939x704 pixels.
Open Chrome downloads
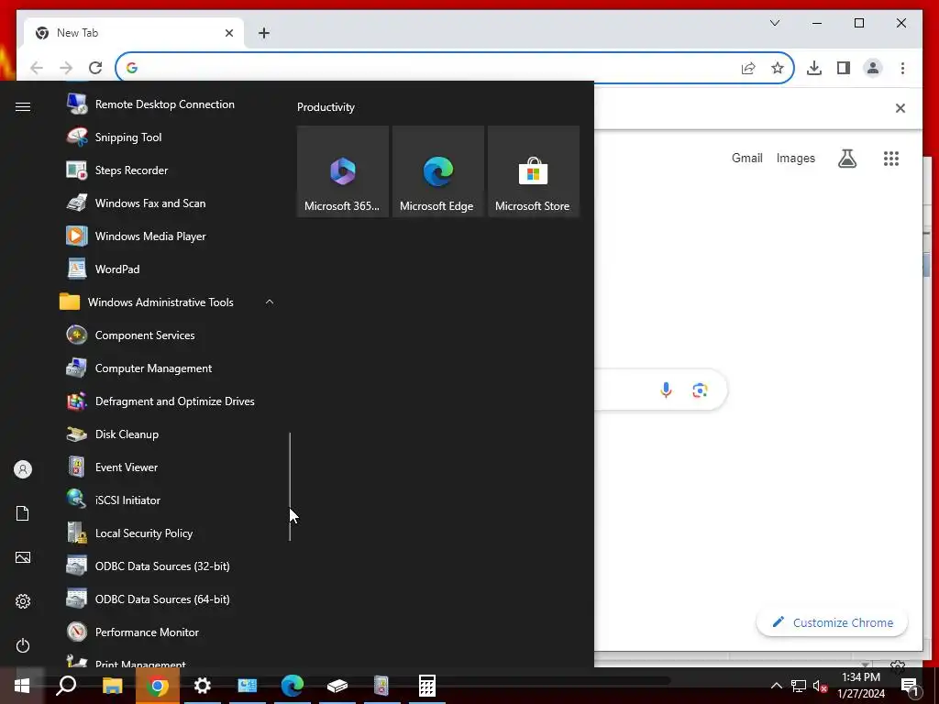814,68
